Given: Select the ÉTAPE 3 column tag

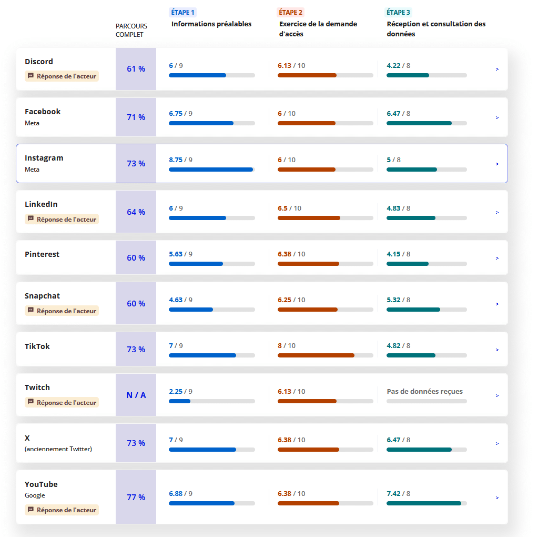Looking at the screenshot, I should click(x=398, y=12).
